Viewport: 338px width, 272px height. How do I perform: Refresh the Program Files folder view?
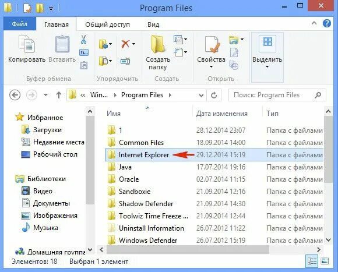click(214, 95)
